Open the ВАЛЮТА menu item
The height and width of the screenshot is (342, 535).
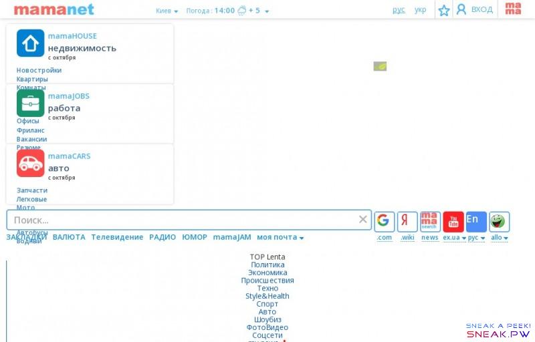coord(69,237)
